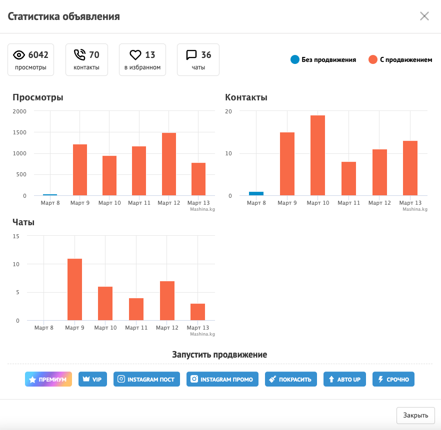441x430 pixels.
Task: Click the star icon on Премиум button
Action: [x=32, y=380]
